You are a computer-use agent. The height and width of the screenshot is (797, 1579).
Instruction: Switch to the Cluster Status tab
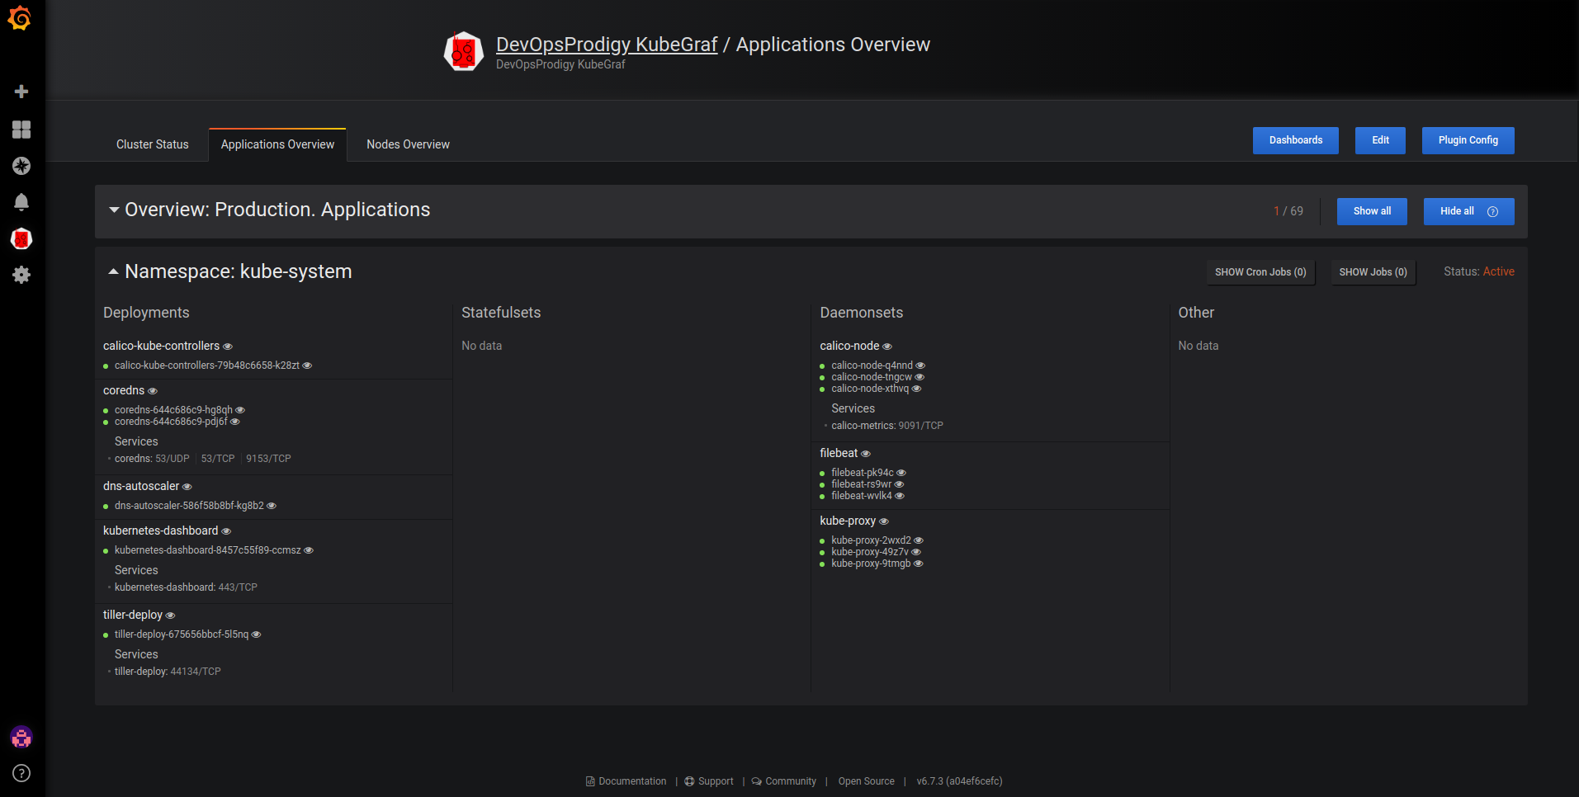[x=153, y=144]
